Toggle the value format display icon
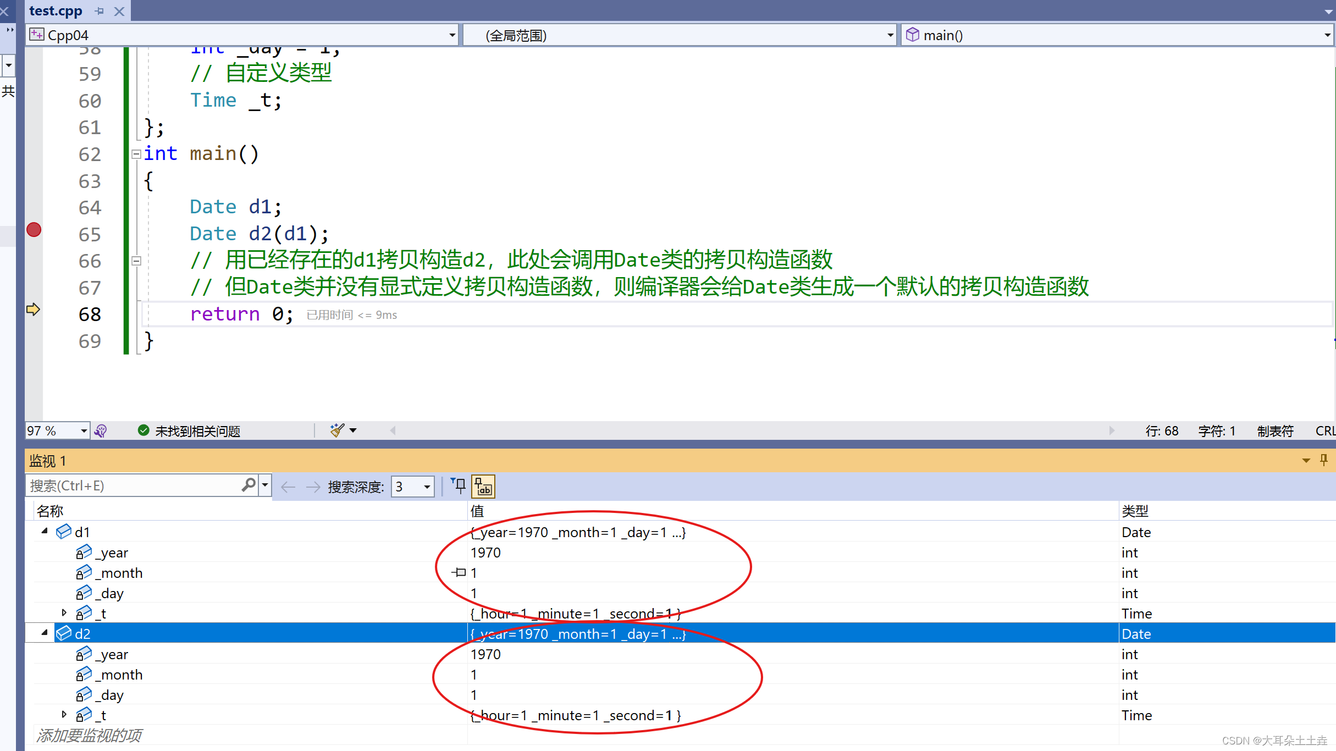Image resolution: width=1336 pixels, height=751 pixels. coord(483,487)
